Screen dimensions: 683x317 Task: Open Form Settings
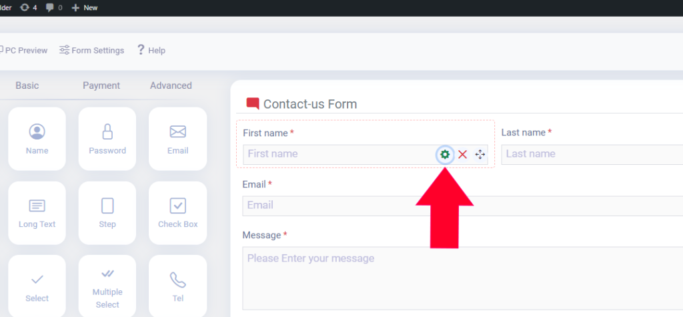pyautogui.click(x=92, y=50)
